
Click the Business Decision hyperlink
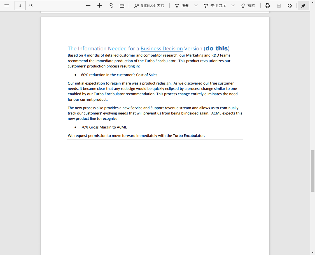[162, 48]
